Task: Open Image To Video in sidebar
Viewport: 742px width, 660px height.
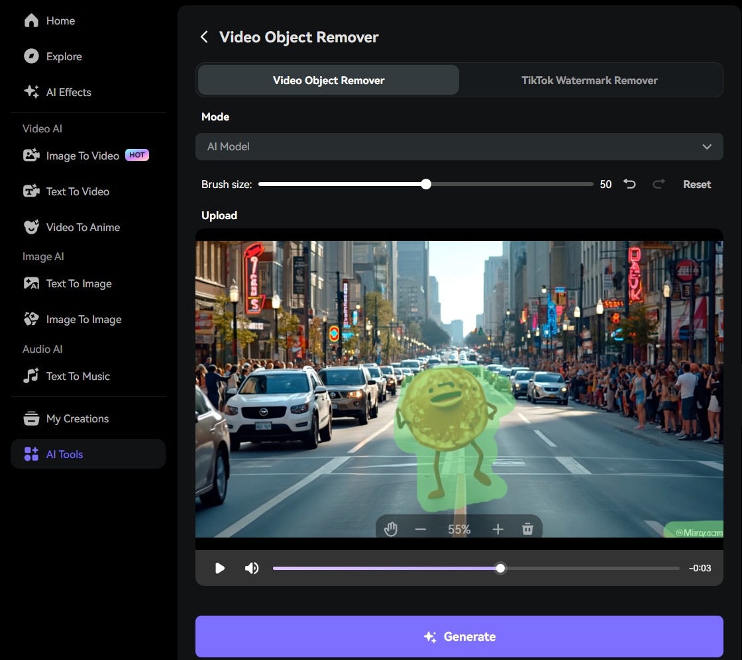Action: tap(83, 156)
